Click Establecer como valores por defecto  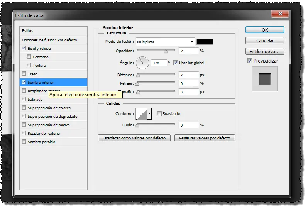pos(134,138)
